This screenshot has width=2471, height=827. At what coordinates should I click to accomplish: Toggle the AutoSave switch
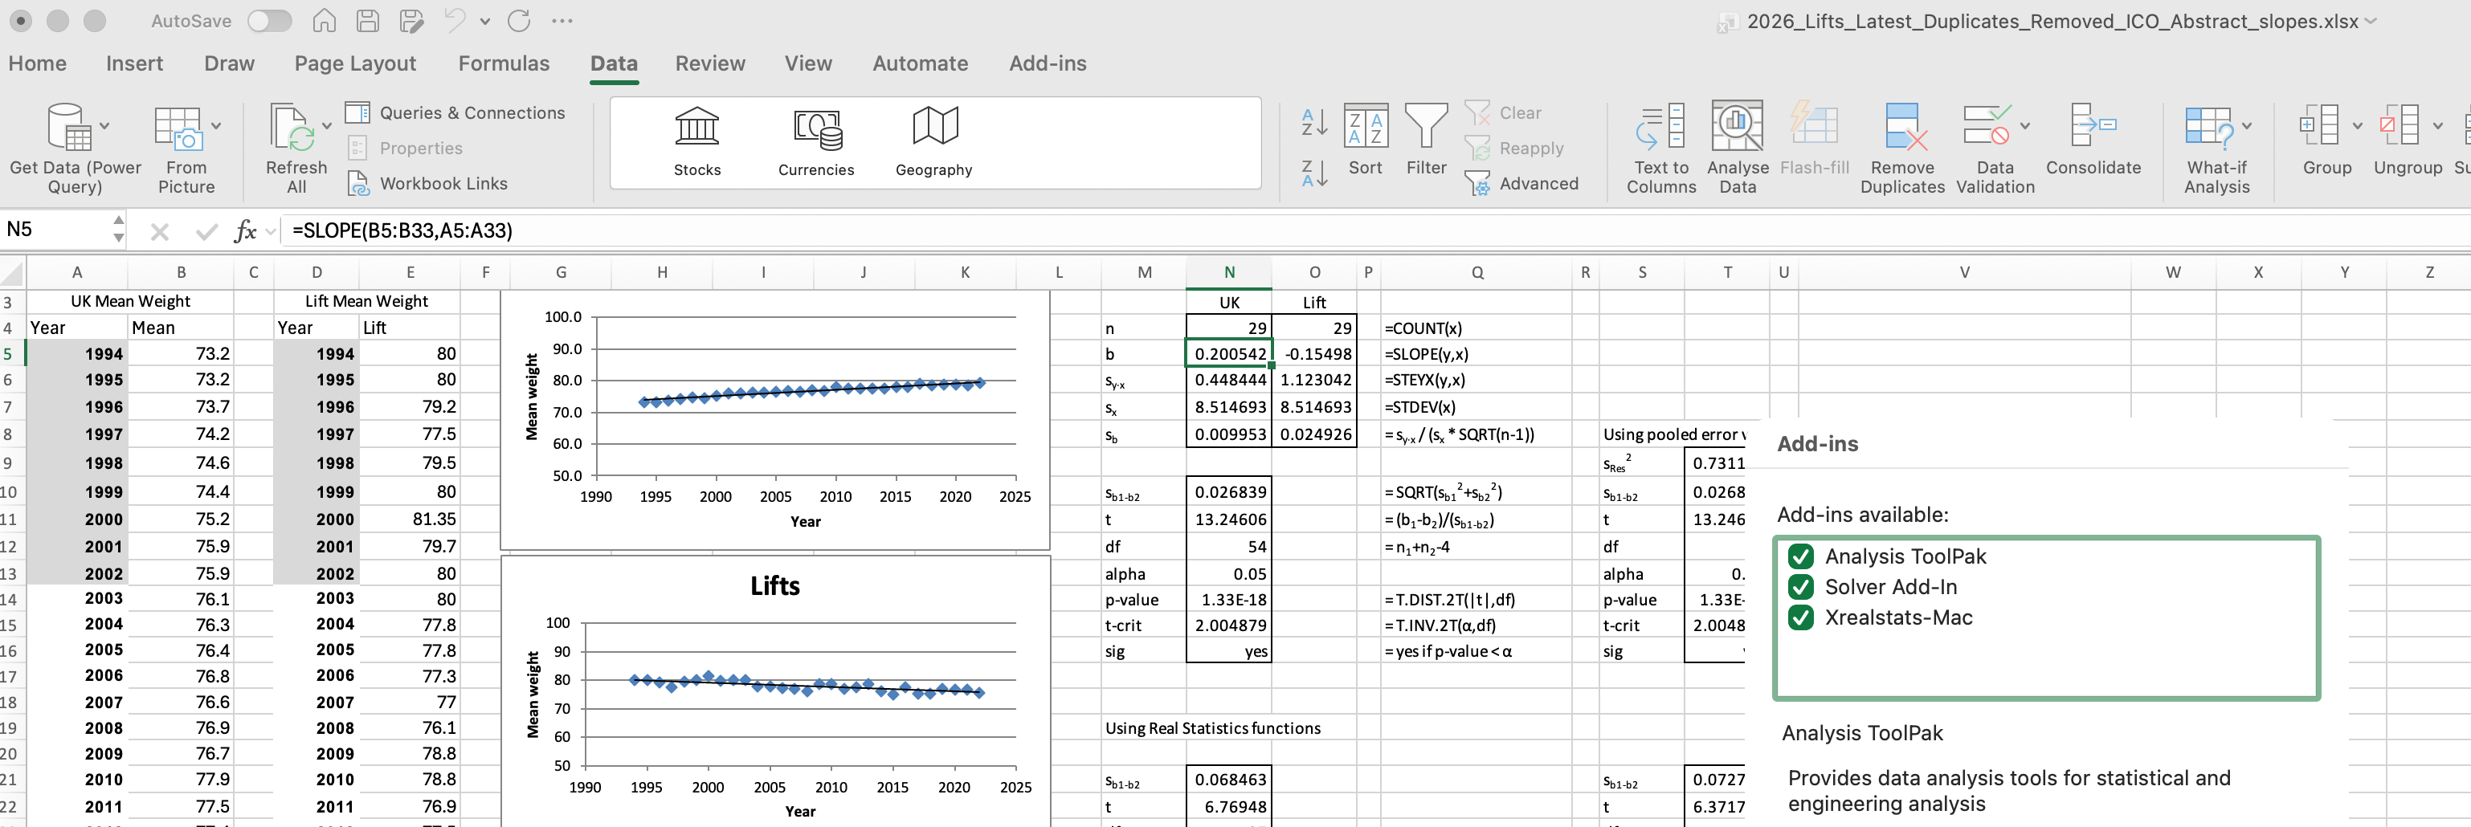(x=270, y=20)
